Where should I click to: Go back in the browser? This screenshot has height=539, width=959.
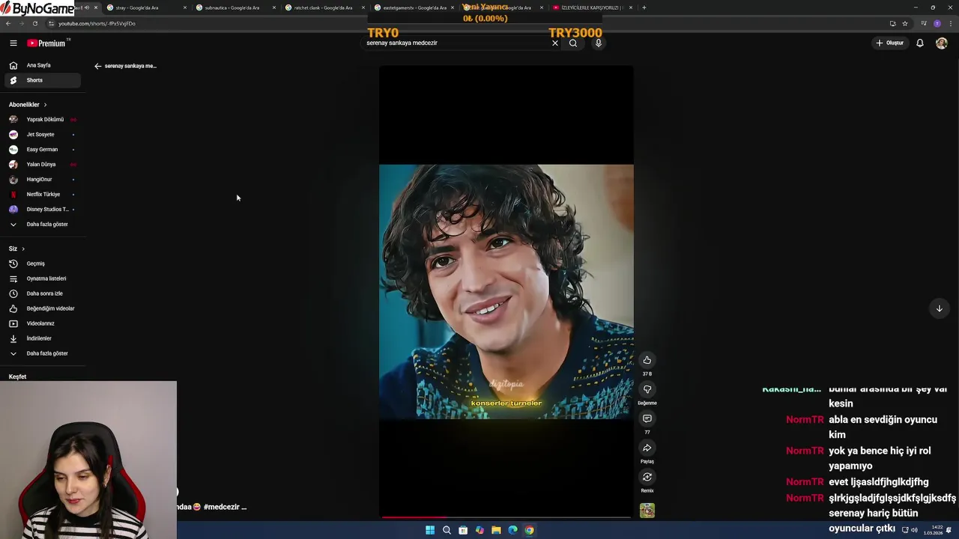(x=7, y=23)
